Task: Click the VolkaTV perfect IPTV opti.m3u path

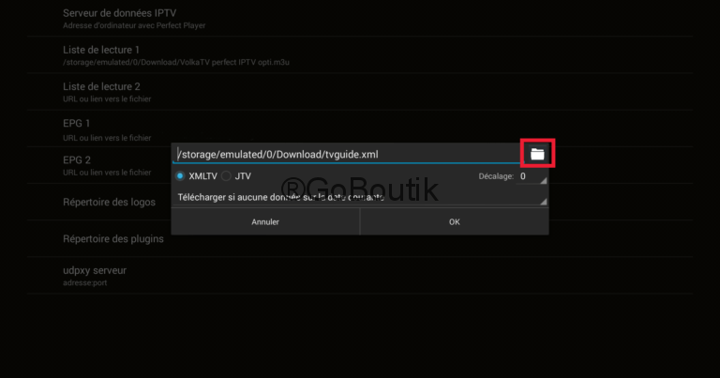Action: click(176, 63)
